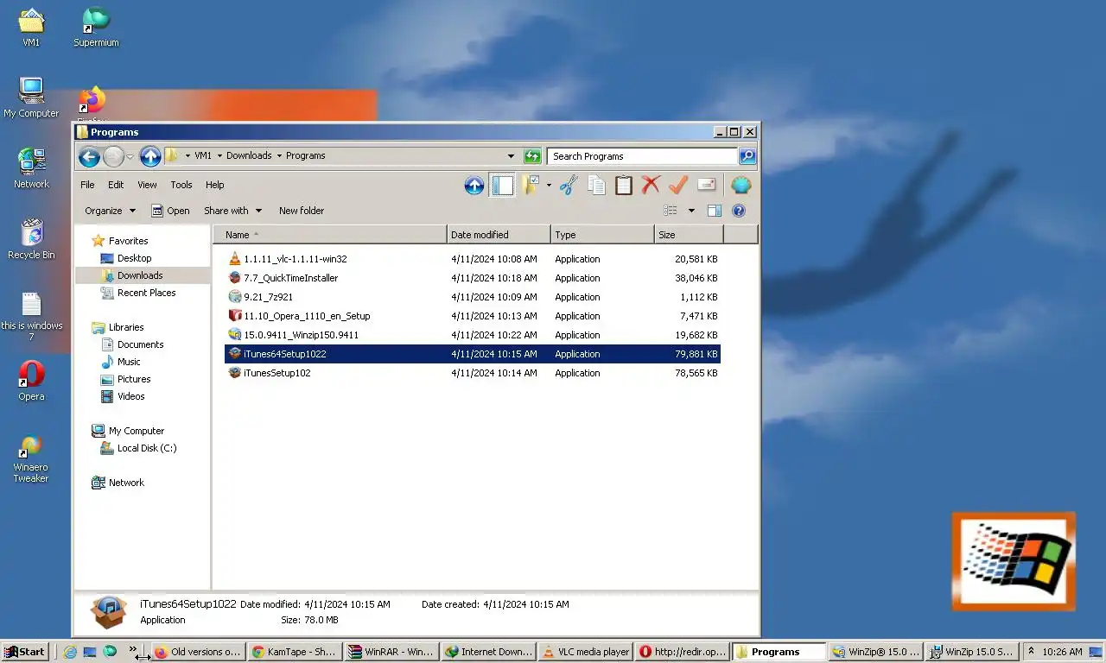Open the View menu
Screen dimensions: 1106x663
pyautogui.click(x=148, y=185)
